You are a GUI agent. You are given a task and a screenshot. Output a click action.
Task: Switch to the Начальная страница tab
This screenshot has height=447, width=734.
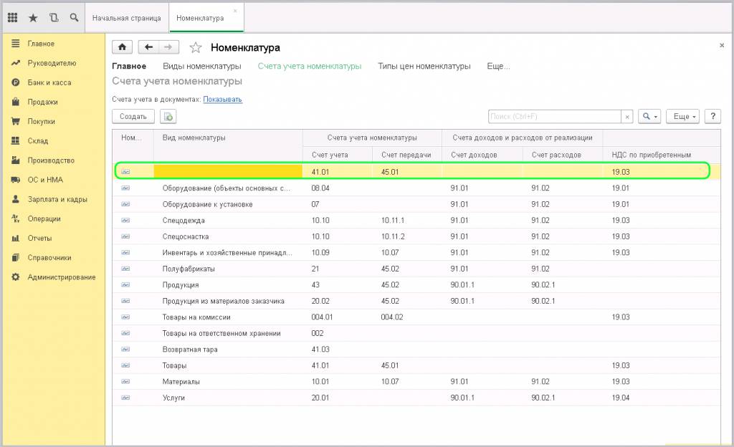pos(126,18)
